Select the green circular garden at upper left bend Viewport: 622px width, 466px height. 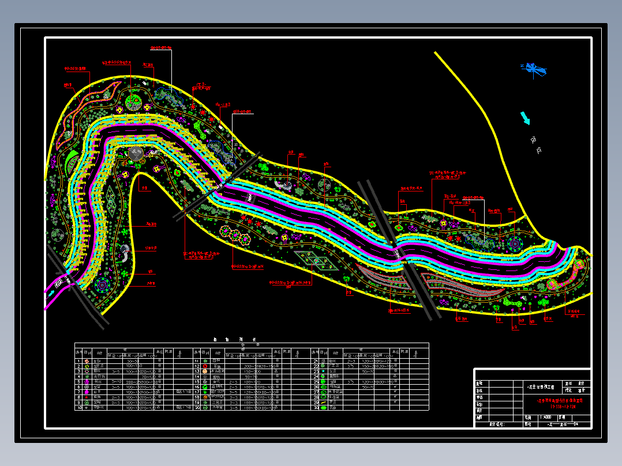(x=134, y=102)
